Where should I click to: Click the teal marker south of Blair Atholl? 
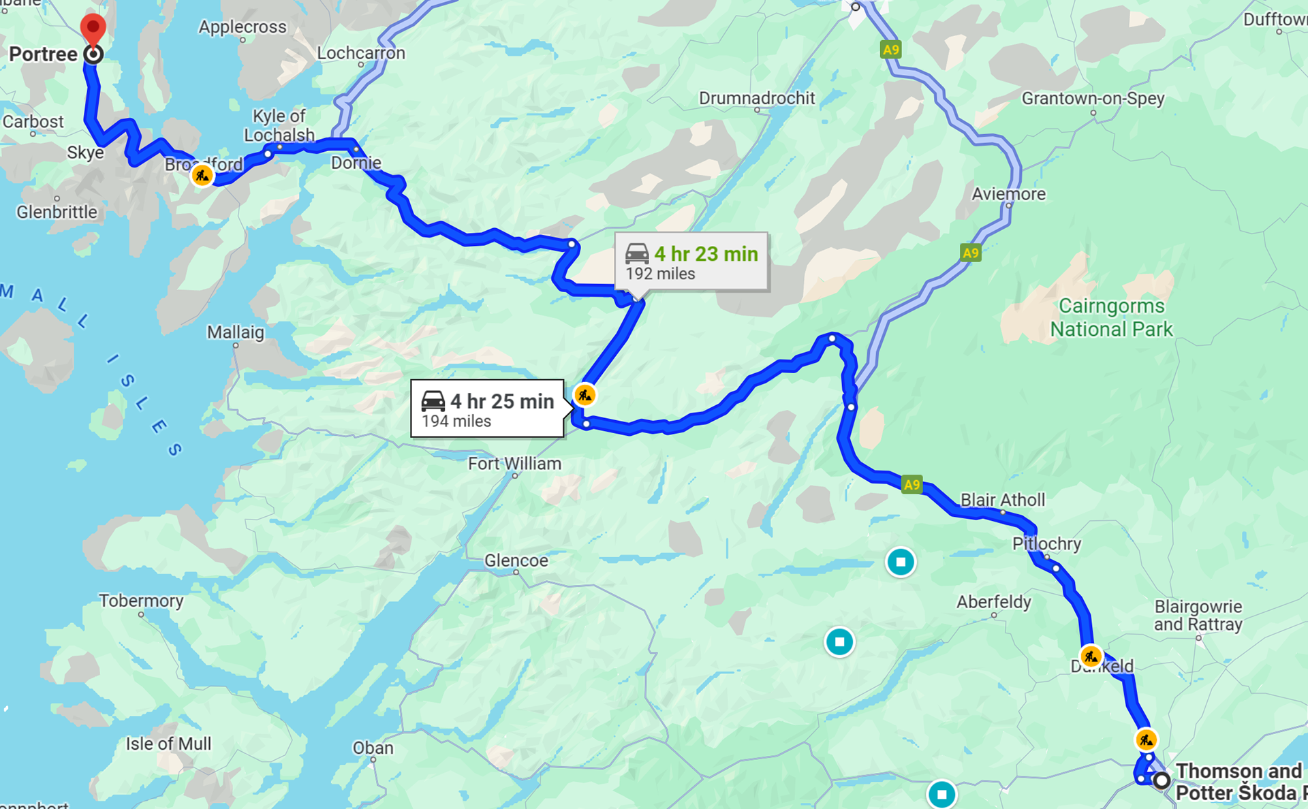coord(901,562)
